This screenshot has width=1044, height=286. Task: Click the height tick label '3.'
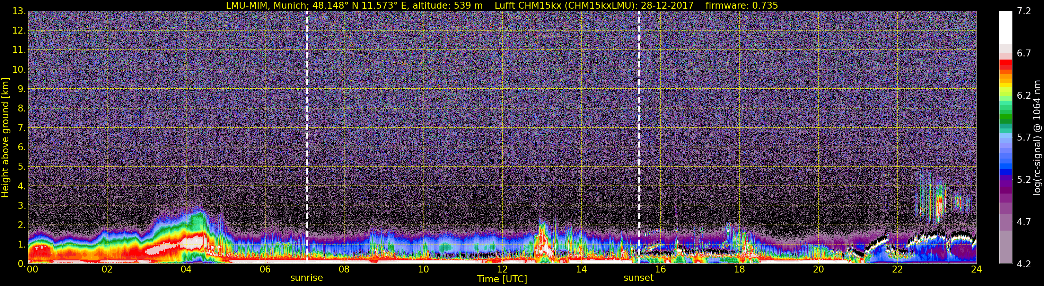click(21, 205)
